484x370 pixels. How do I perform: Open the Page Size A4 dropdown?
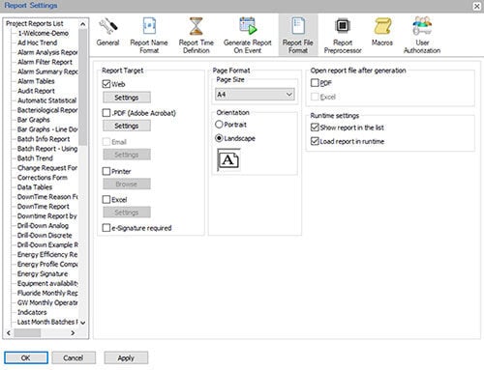coord(255,95)
